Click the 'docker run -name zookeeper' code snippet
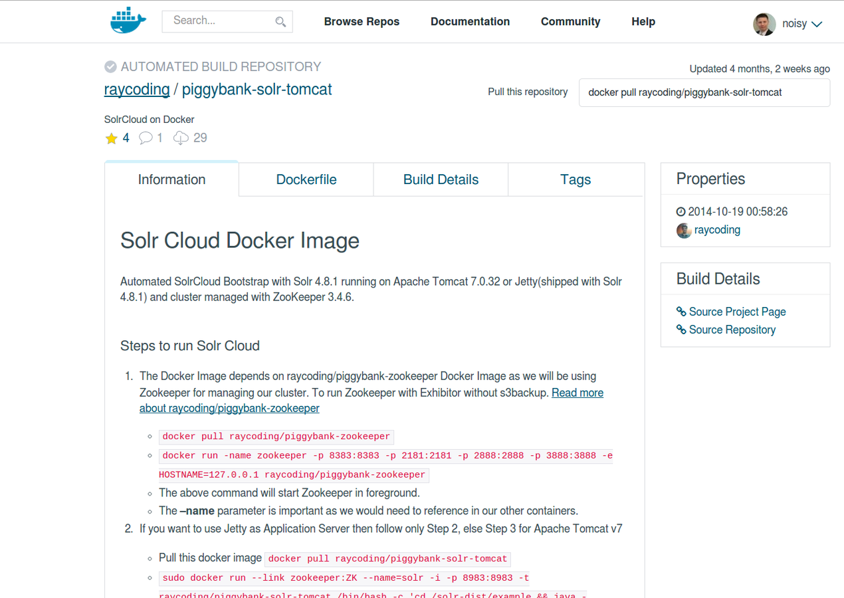Image resolution: width=844 pixels, height=598 pixels. coord(385,465)
